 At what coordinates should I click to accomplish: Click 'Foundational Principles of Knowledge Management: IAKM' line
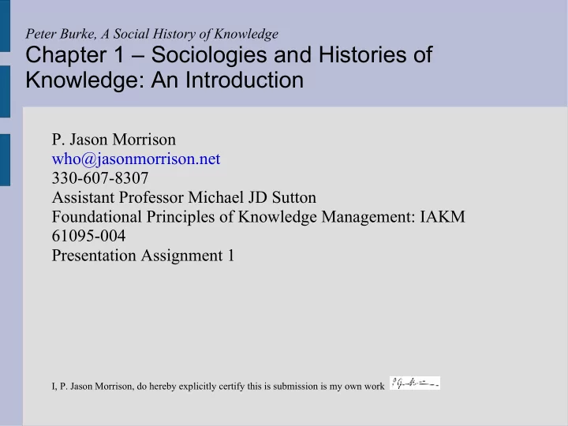[x=258, y=217]
